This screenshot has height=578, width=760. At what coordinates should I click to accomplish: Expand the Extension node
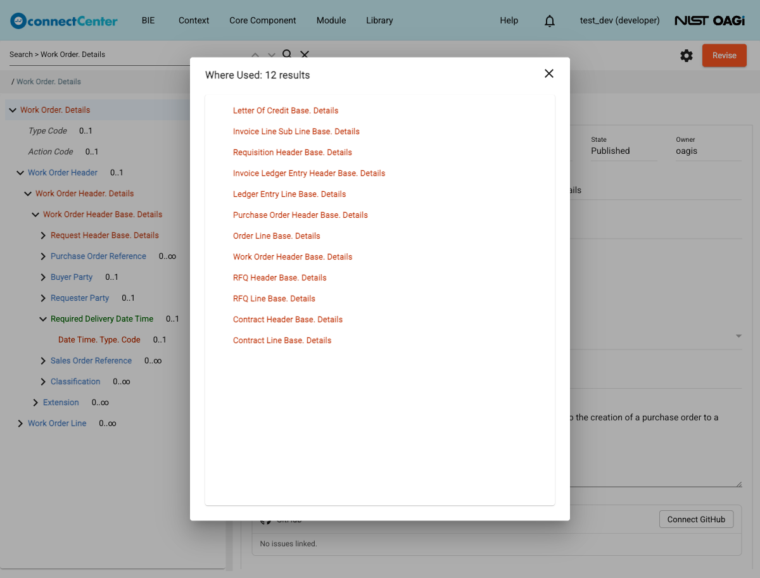click(35, 403)
